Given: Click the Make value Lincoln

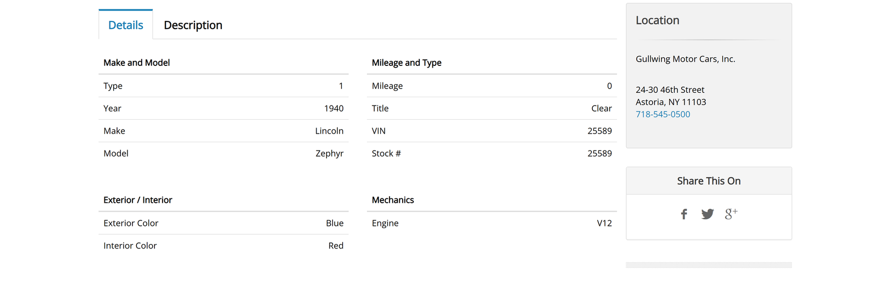Looking at the screenshot, I should [329, 131].
